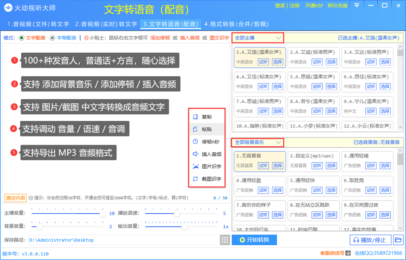The height and width of the screenshot is (260, 406).
Task: Switch to 4.格式转换(合并/剪辑) tab
Action: (x=236, y=24)
